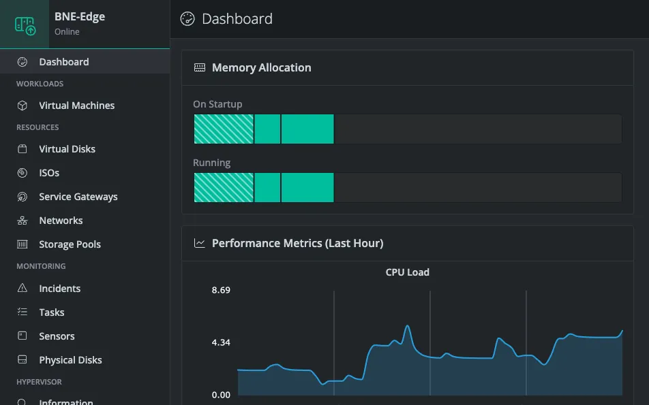Click the Memory Allocation heading
Screen dimensions: 649x405
(261, 67)
